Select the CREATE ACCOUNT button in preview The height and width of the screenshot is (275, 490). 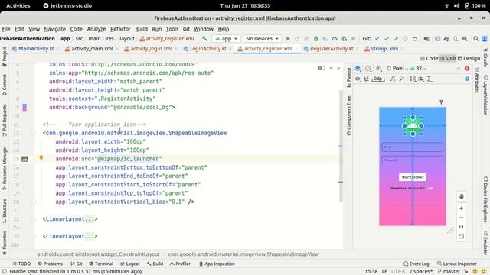coord(413,177)
